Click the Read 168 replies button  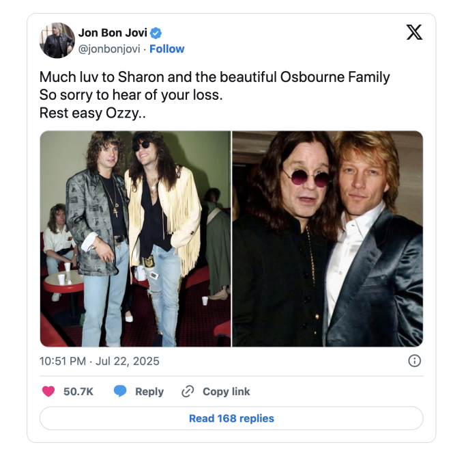231,418
